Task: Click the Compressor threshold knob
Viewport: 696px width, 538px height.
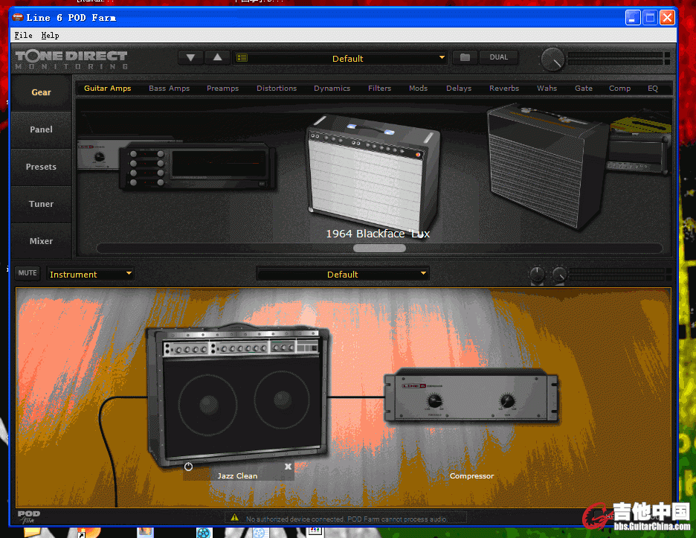Action: (x=434, y=401)
